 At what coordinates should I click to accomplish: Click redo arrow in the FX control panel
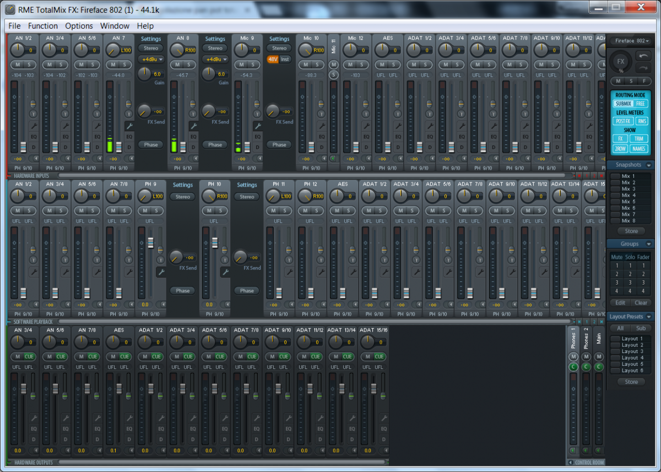(x=643, y=68)
